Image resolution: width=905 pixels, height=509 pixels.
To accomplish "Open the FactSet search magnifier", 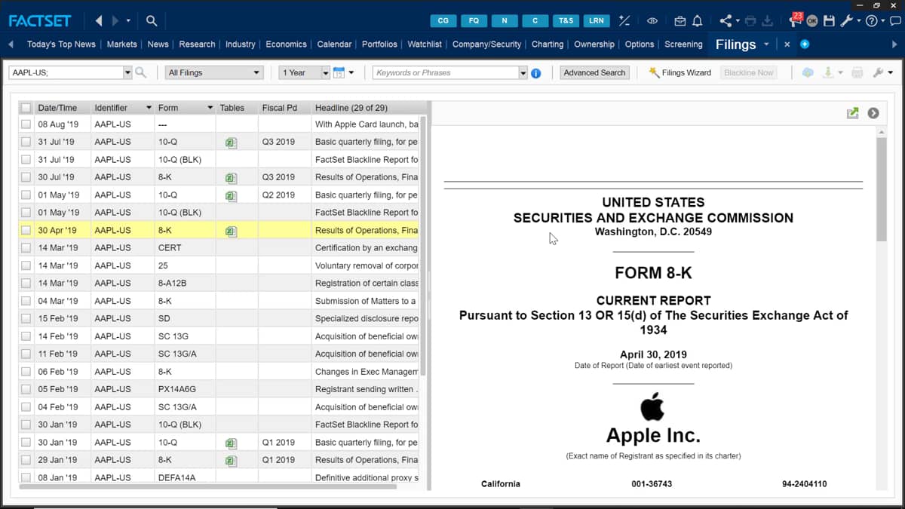I will pyautogui.click(x=152, y=20).
